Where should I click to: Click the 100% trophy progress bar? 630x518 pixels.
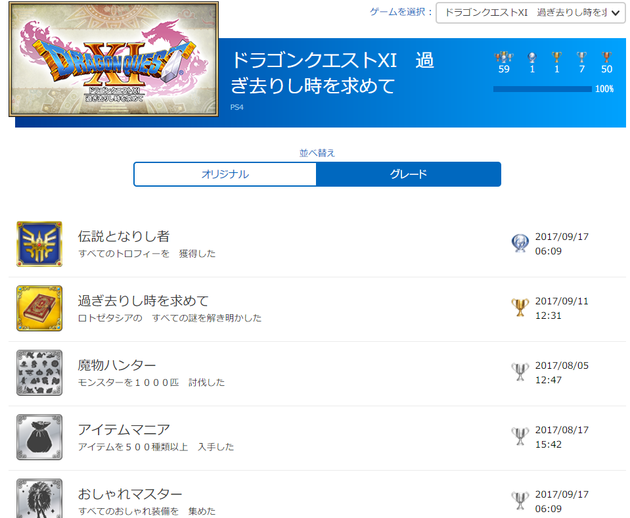(x=543, y=89)
